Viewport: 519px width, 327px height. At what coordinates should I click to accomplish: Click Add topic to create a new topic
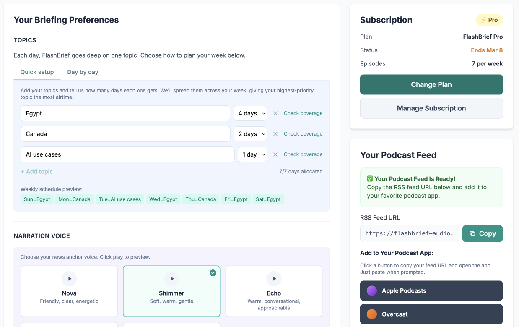click(36, 171)
